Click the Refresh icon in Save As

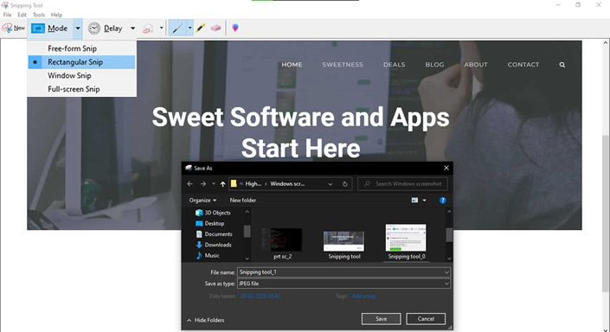click(344, 184)
